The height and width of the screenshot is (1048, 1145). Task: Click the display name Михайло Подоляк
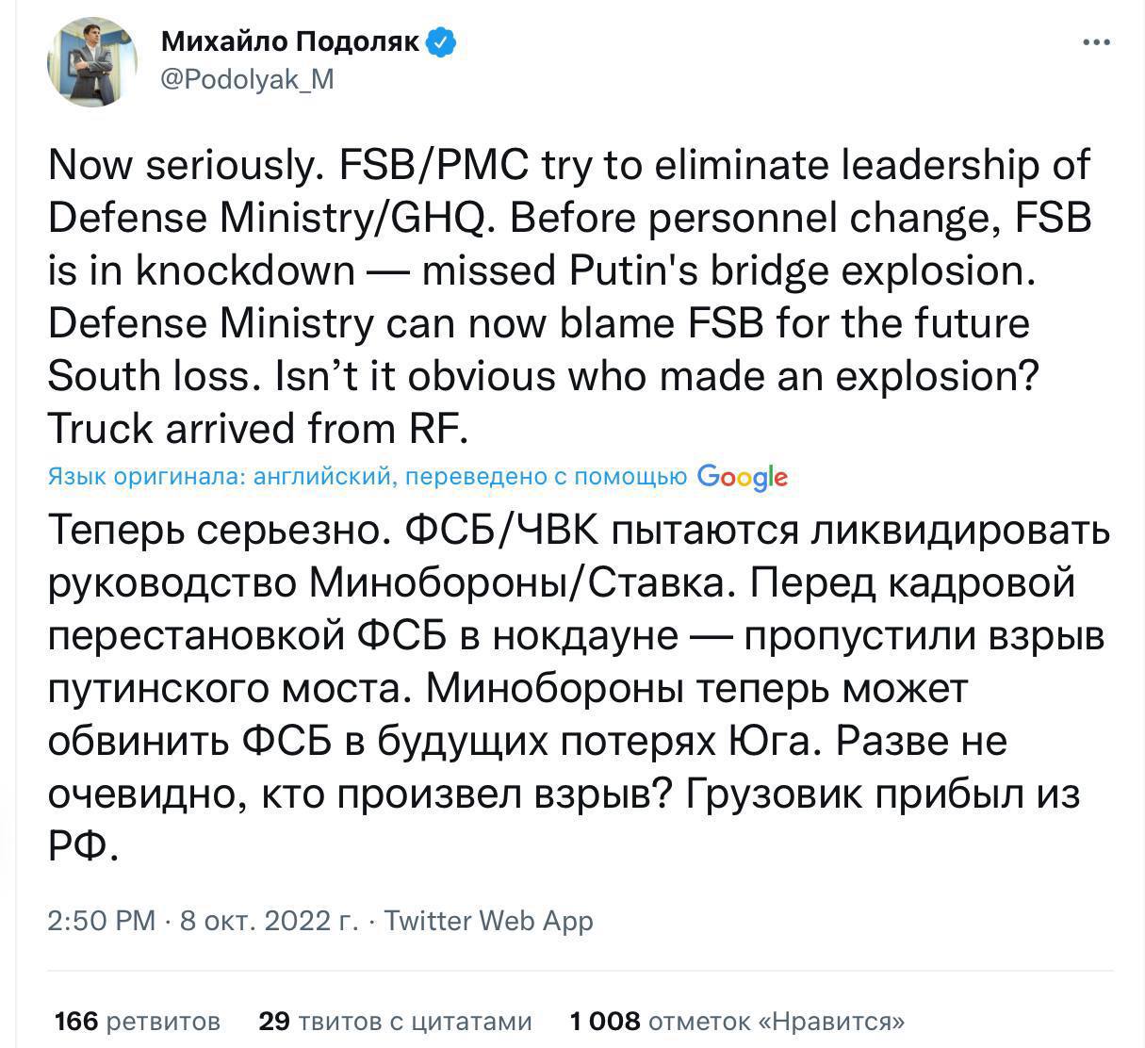(x=289, y=42)
